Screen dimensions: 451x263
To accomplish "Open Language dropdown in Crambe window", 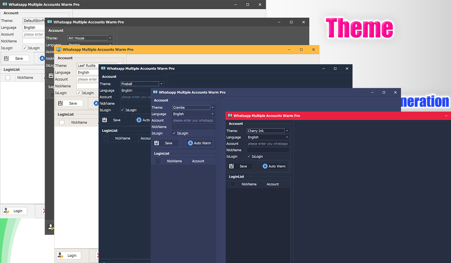I will 194,114.
